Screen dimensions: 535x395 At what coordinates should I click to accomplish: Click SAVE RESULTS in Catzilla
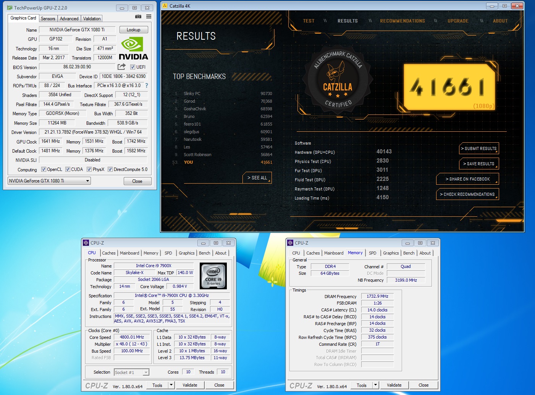[479, 164]
